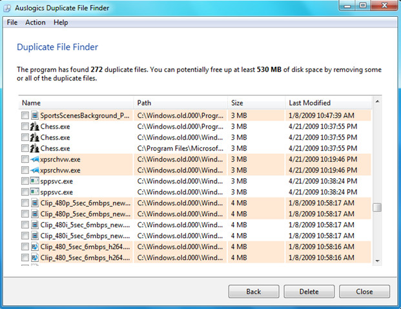Tick Chess.exe checkbox for C:\Program Files\Microsof... path

[x=25, y=148]
